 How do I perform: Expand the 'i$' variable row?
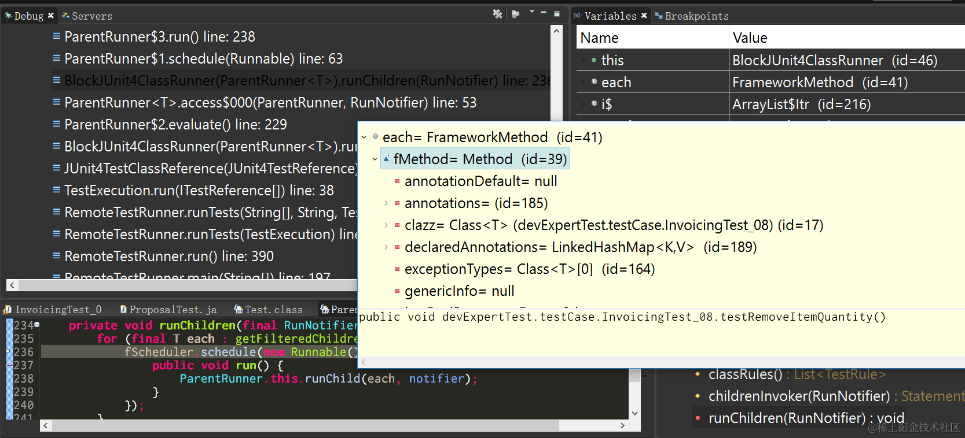(582, 104)
